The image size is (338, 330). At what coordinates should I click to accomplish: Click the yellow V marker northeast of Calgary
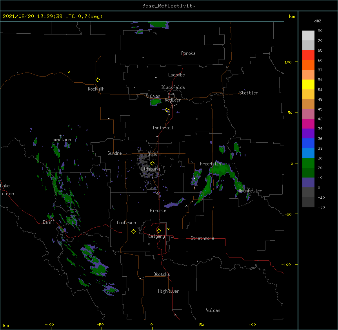168,229
